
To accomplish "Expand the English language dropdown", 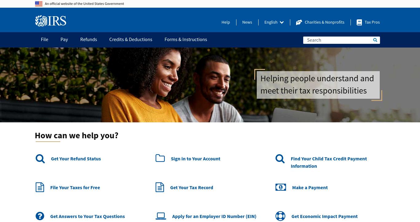I will pyautogui.click(x=274, y=22).
